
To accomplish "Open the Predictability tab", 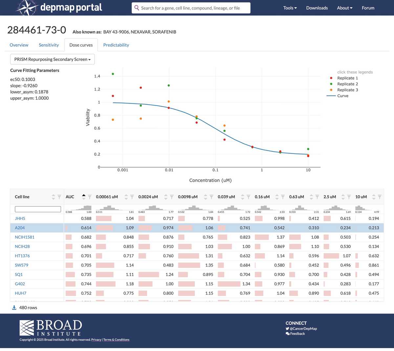I will click(x=116, y=45).
